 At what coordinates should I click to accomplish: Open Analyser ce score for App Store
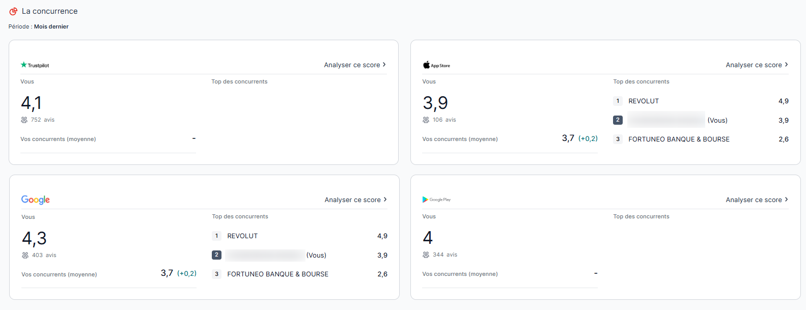(754, 65)
